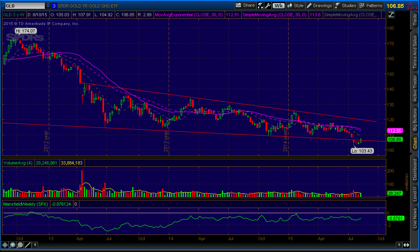Open chart settings wrench icon
The image size is (420, 252).
click(x=268, y=6)
